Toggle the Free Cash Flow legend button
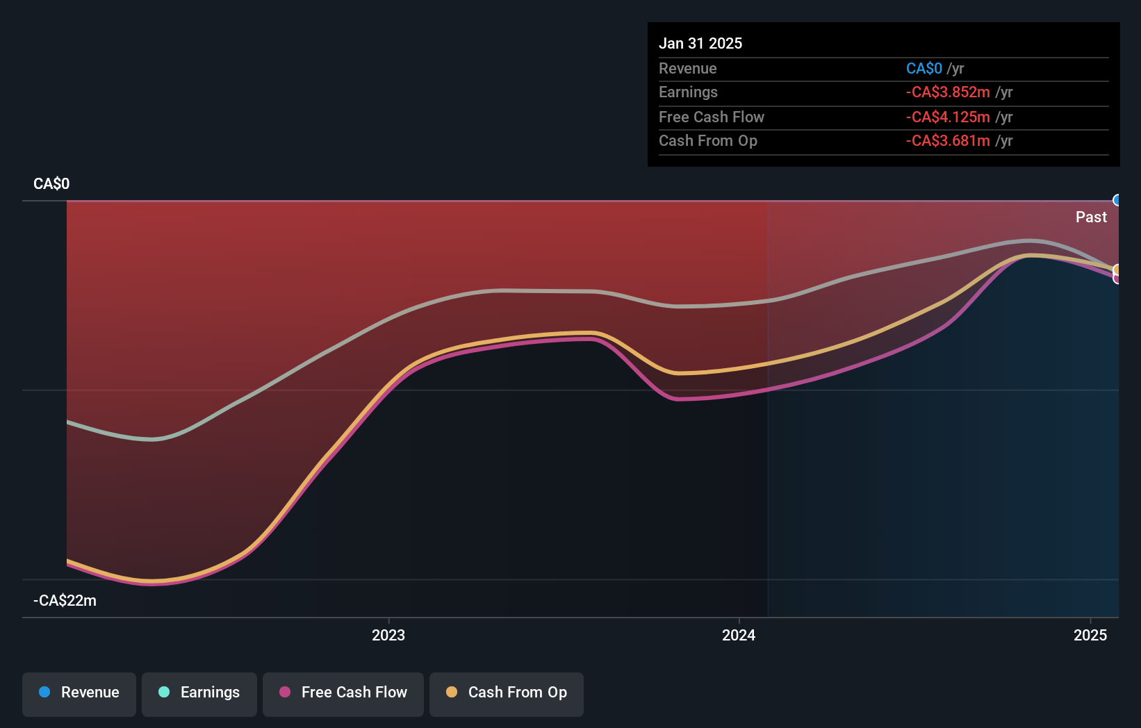 pyautogui.click(x=343, y=694)
